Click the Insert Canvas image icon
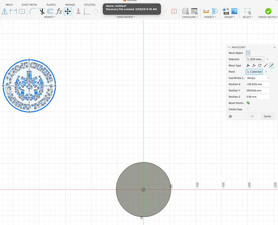 click(x=234, y=11)
